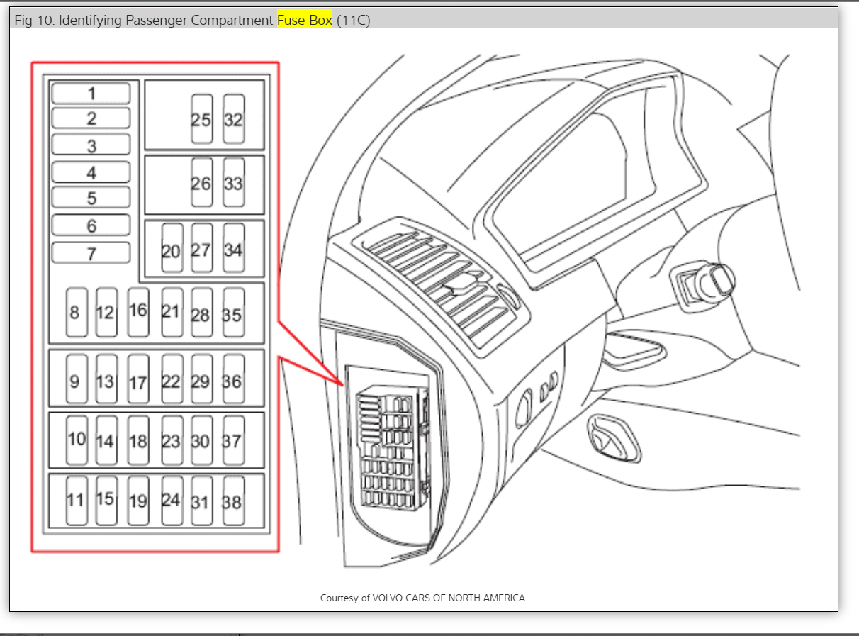Screen dimensions: 859x636
Task: Locate fuse 28 in the diagram
Action: click(x=201, y=312)
